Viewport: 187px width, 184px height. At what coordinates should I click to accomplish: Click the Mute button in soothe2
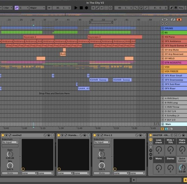(10, 173)
